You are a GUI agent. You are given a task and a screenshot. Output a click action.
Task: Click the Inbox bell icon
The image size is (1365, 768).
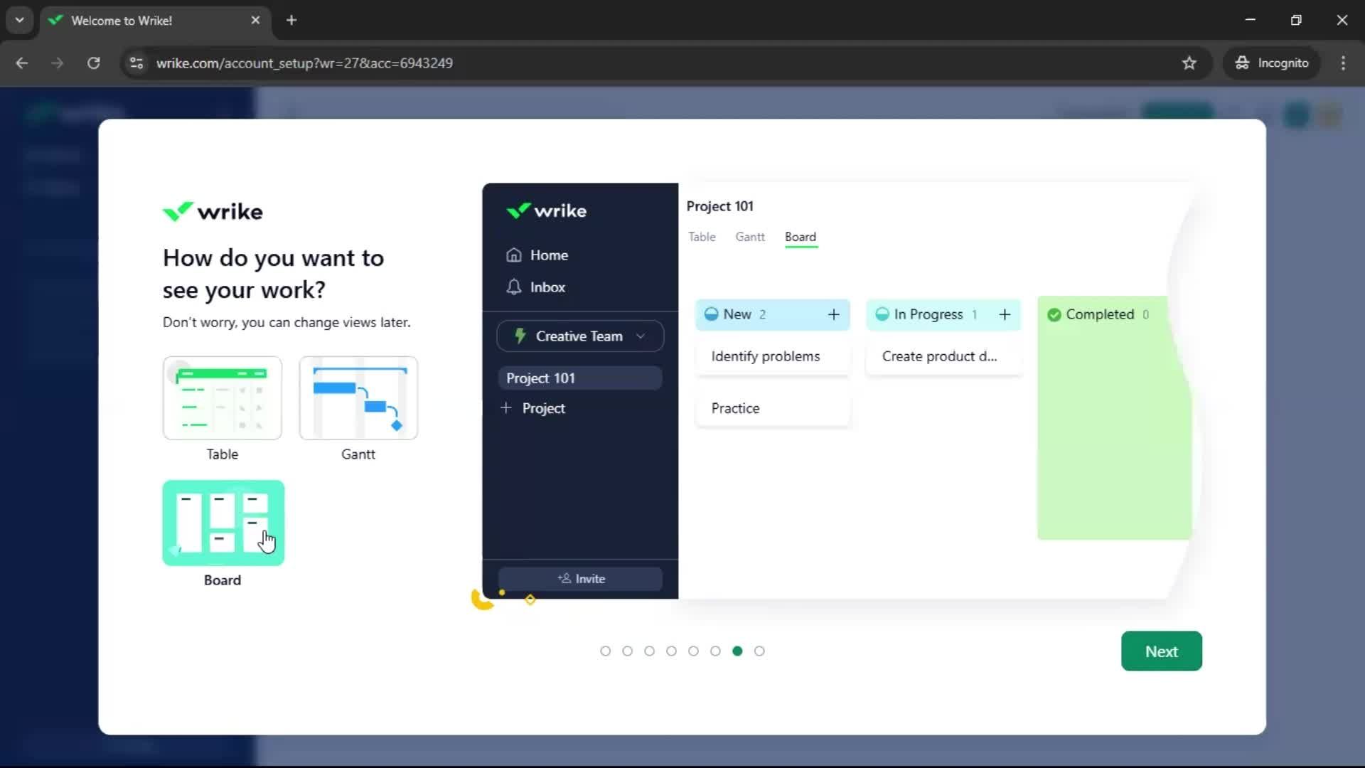point(514,287)
